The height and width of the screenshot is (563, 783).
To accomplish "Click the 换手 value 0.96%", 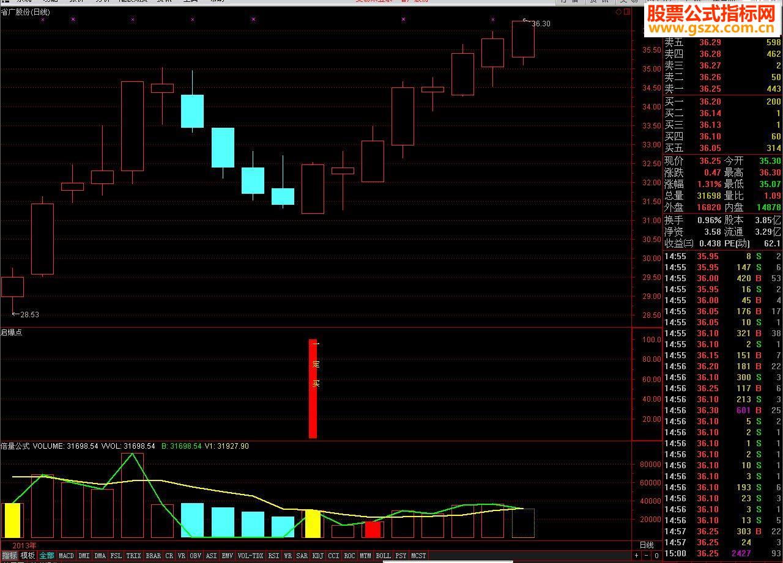I will click(709, 220).
